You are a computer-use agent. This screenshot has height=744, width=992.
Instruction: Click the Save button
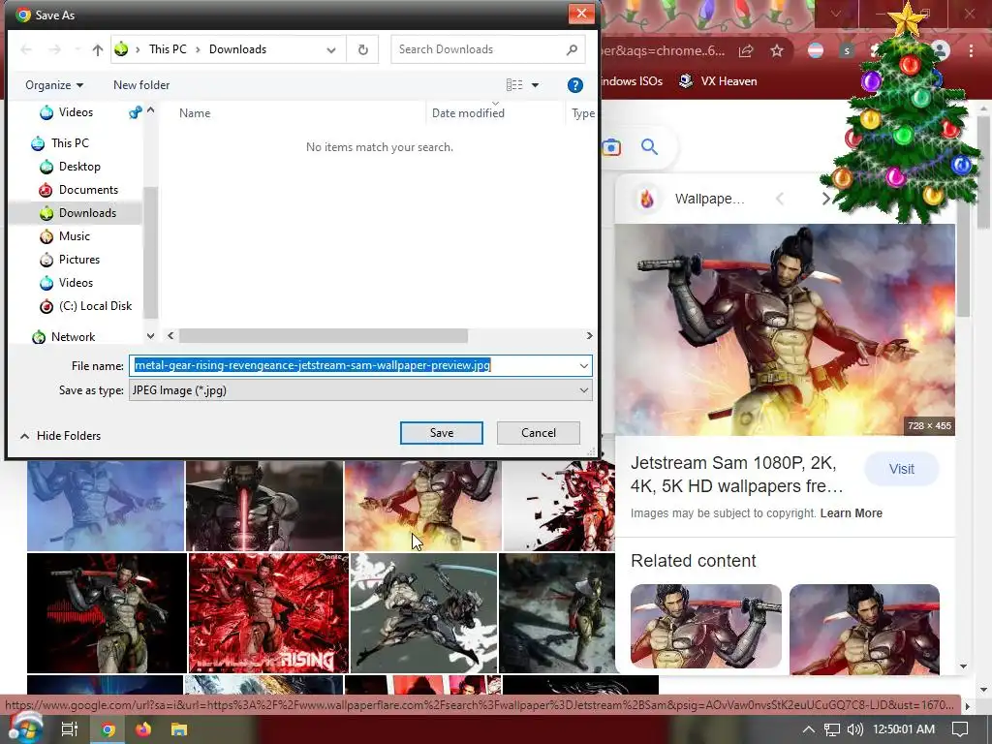point(441,433)
